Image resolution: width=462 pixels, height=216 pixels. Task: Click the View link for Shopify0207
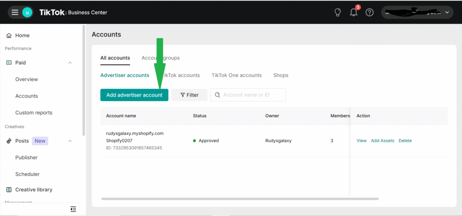[361, 141]
